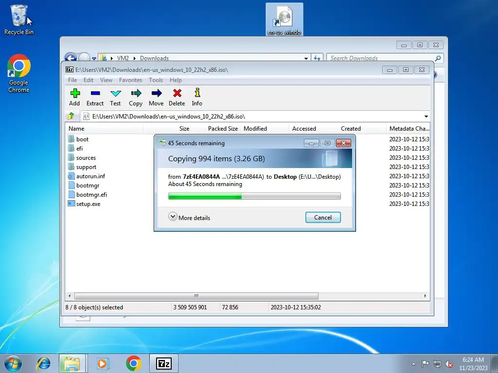Viewport: 498px width, 373px height.
Task: Click the Downloads breadcrumb in Explorer
Action: (154, 58)
